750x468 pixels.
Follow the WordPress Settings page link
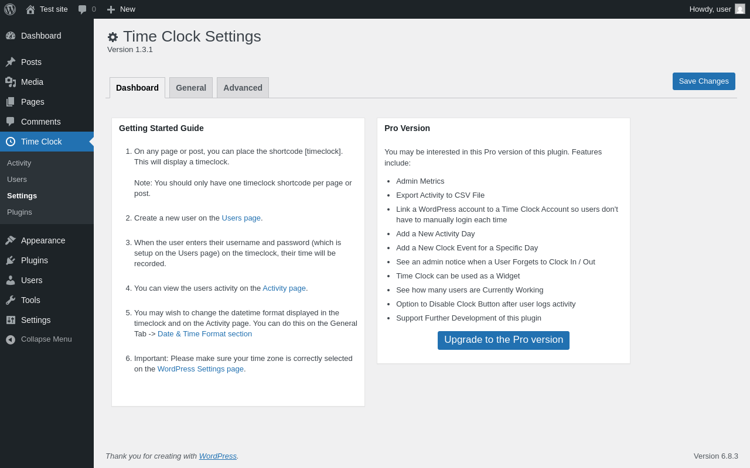[x=200, y=369]
